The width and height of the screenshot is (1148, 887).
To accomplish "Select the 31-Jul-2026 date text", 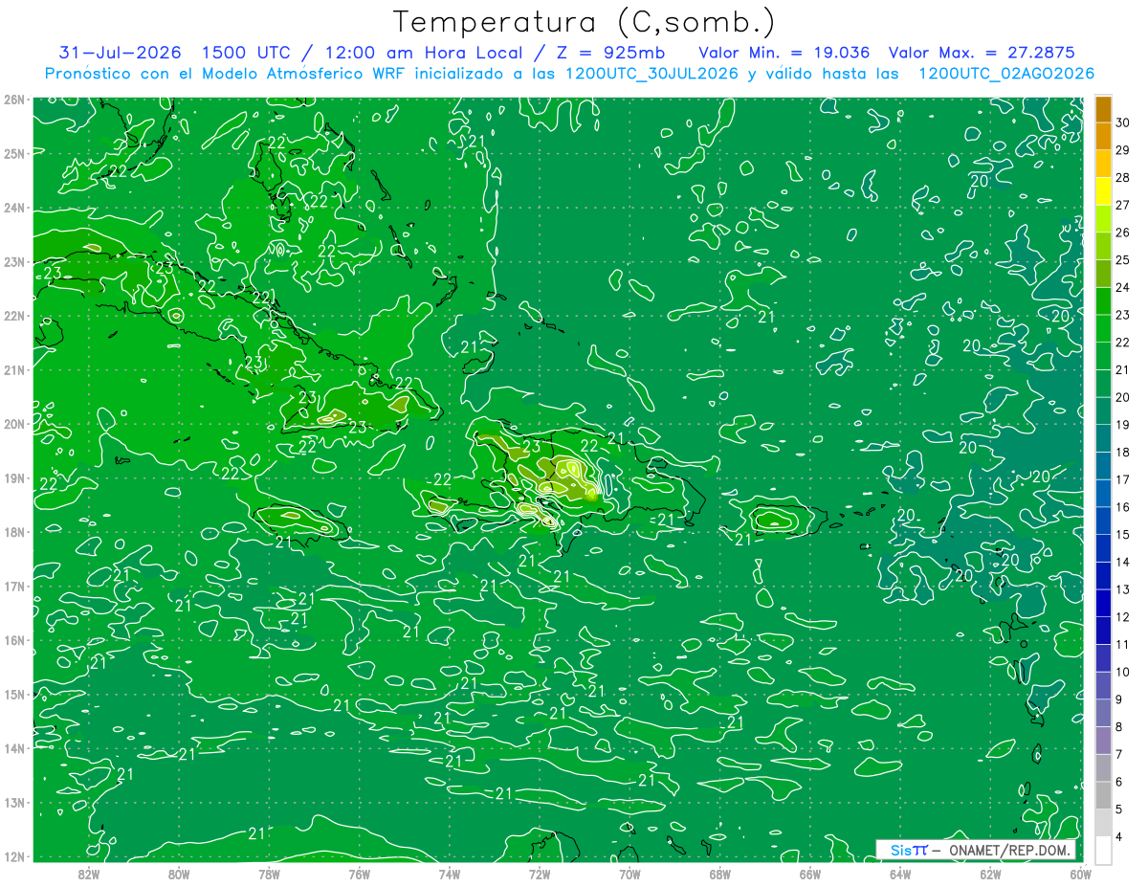I will 120,53.
